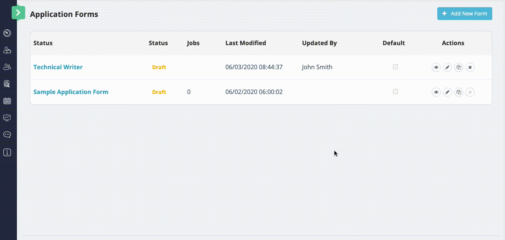Select the candidates icon in the sidebar
This screenshot has width=505, height=240.
[x=7, y=67]
